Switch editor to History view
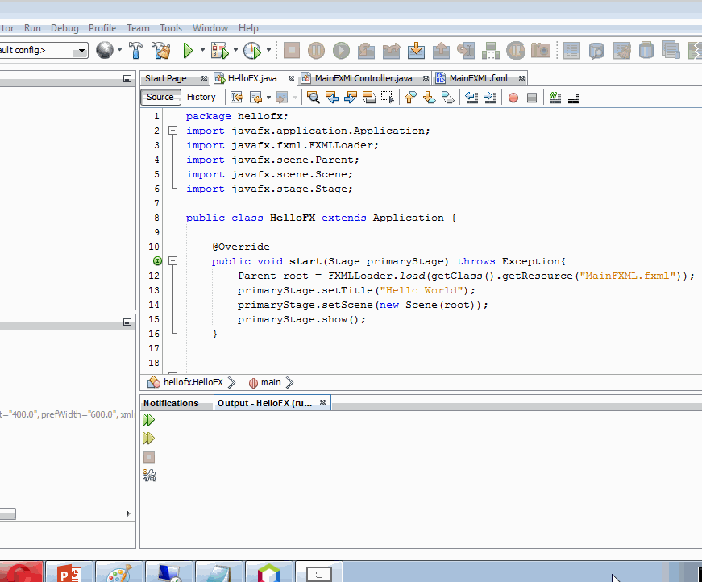Image resolution: width=702 pixels, height=582 pixels. (x=201, y=97)
